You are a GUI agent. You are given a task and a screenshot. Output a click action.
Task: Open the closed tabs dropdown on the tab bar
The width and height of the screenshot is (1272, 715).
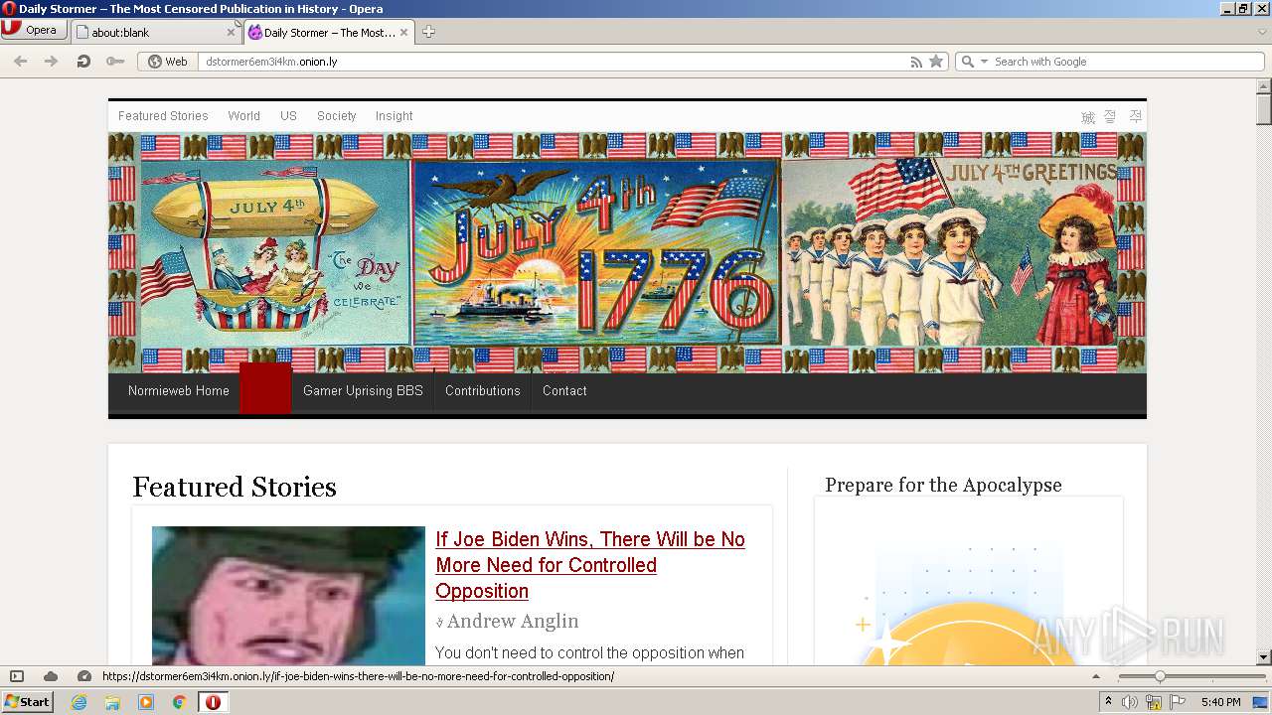click(1262, 32)
